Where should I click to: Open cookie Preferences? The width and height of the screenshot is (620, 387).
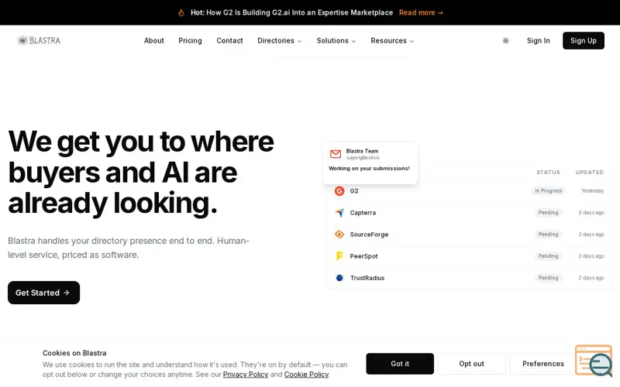click(543, 364)
